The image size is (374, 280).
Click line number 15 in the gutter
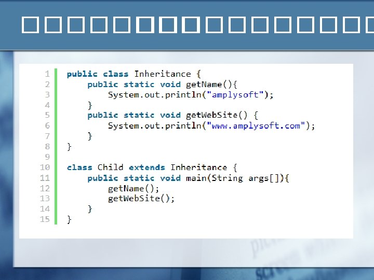[x=45, y=219]
